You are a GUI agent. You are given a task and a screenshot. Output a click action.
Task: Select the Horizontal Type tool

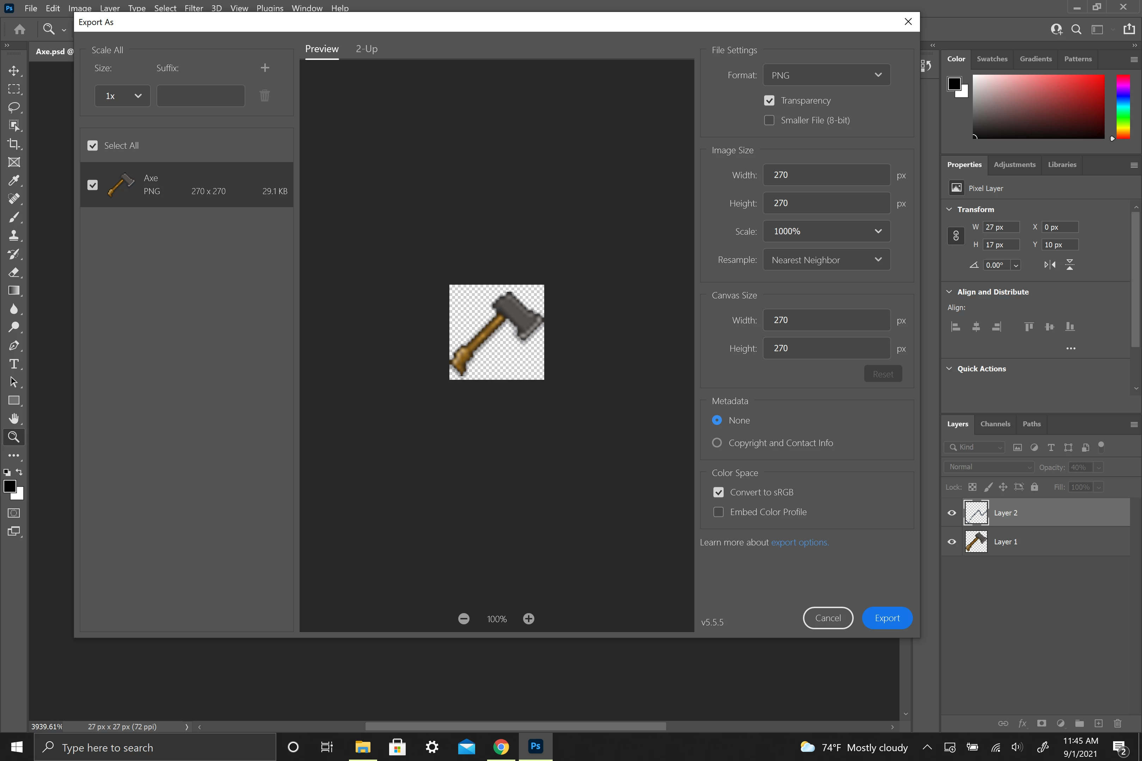pos(14,364)
